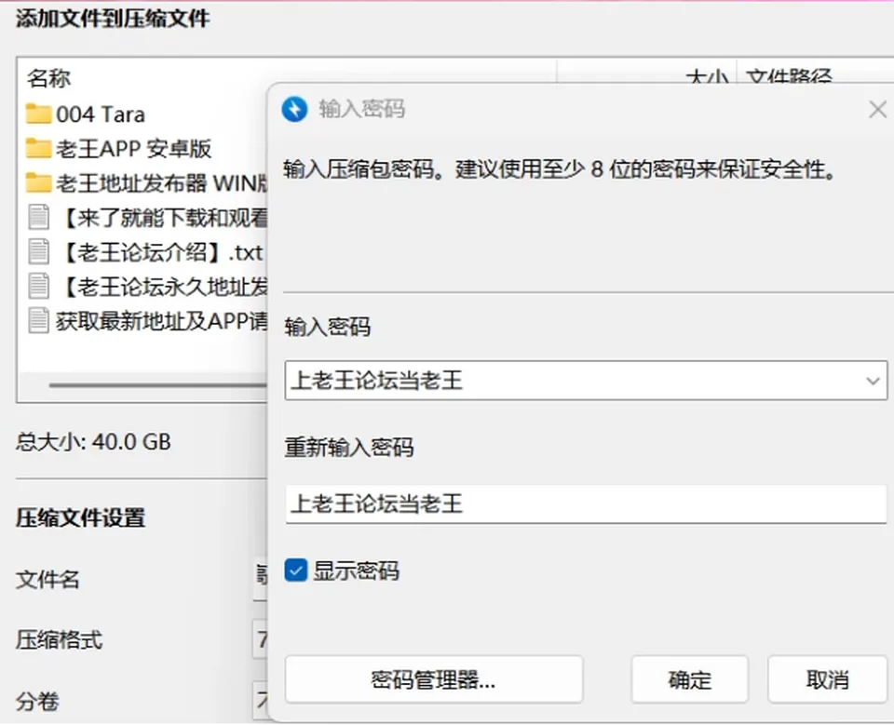Click the blue lightning app icon in dialog title
The image size is (894, 725).
tap(295, 109)
